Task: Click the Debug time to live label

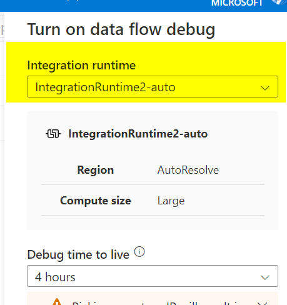Action: tap(78, 254)
